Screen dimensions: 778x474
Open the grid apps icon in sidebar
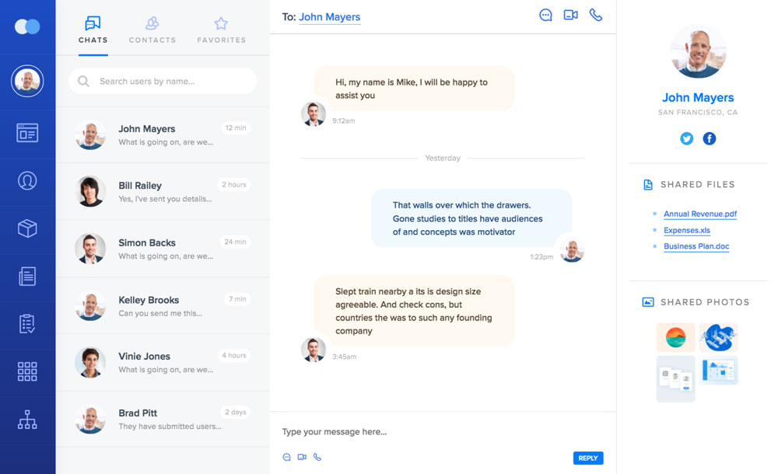point(27,371)
